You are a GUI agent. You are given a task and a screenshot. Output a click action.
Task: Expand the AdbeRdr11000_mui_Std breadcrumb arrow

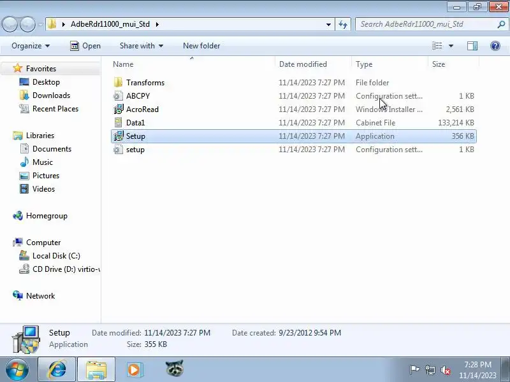[157, 24]
